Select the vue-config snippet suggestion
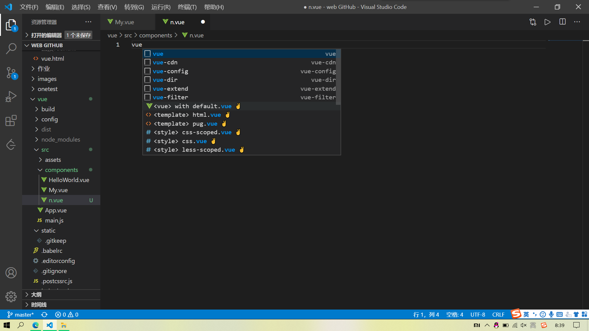589x331 pixels. [170, 71]
